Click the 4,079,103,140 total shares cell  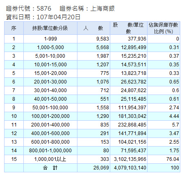129,168
